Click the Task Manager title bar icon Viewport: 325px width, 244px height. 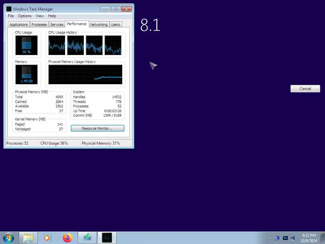9,9
